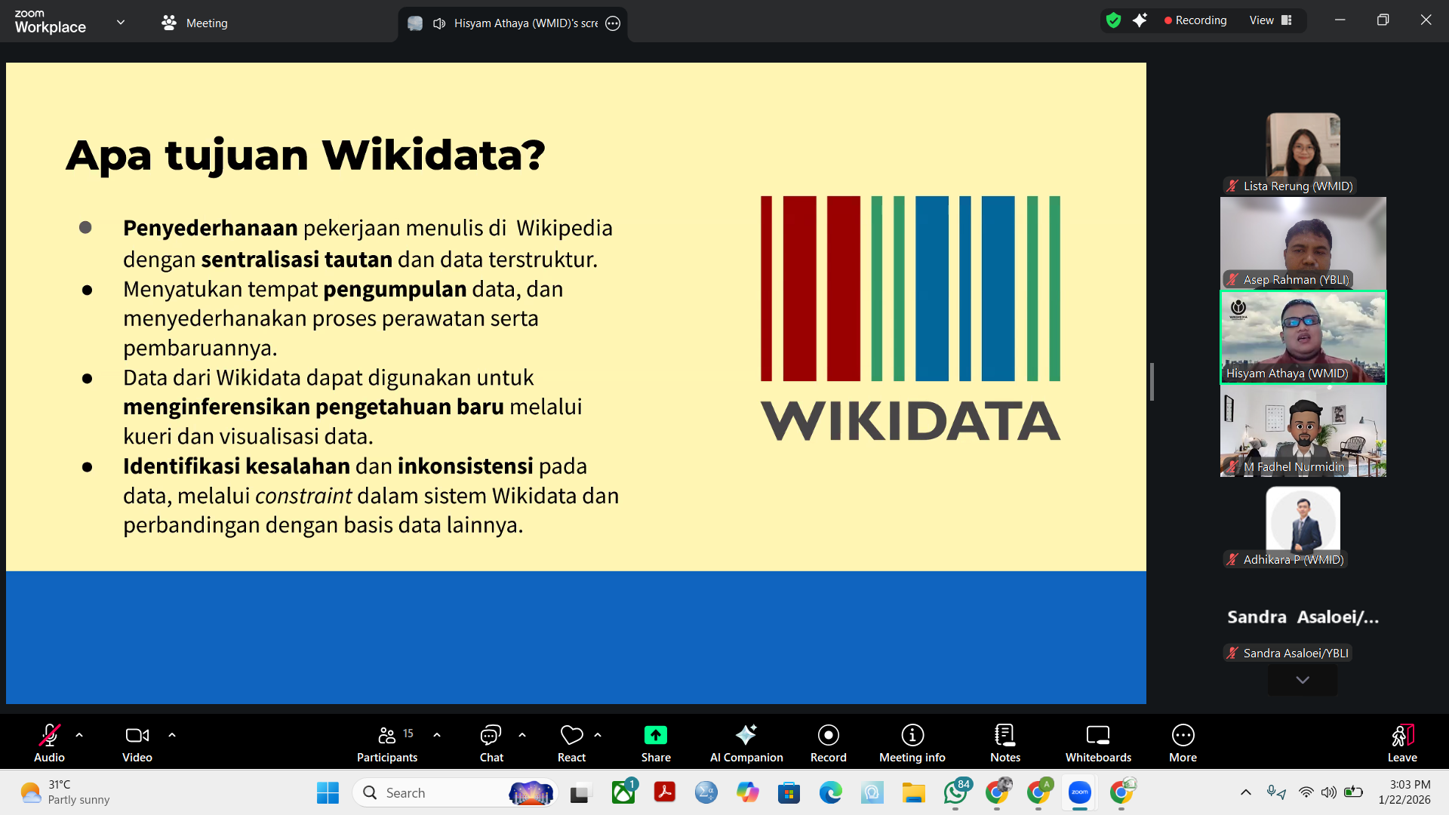Open AI Companion

[746, 743]
